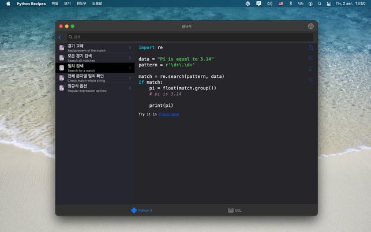Click the text size icon beside code
Image resolution: width=371 pixels, height=232 pixels.
pyautogui.click(x=310, y=69)
